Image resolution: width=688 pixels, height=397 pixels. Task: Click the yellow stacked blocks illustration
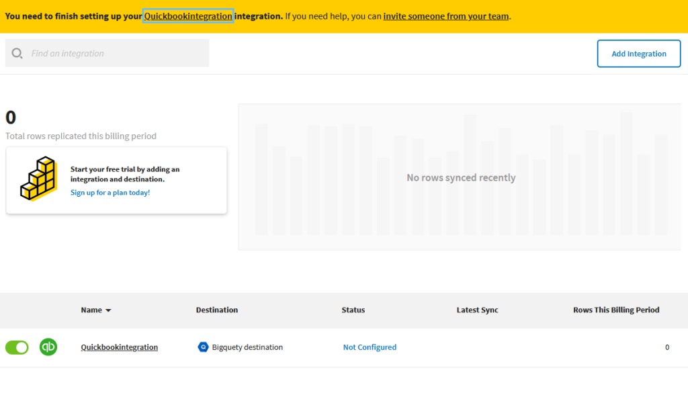point(38,179)
